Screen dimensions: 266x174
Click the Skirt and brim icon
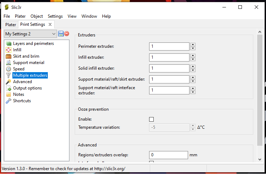pos(9,56)
